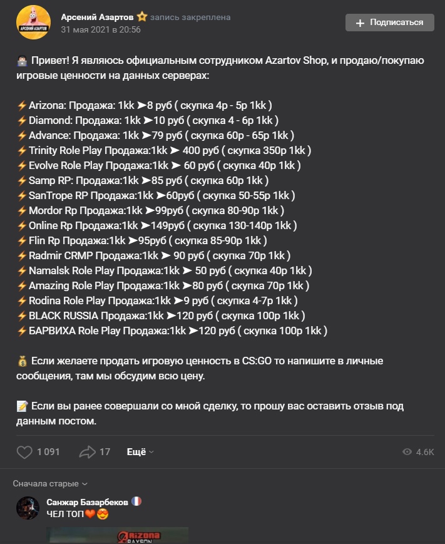Share the post using the arrow icon

tap(86, 452)
